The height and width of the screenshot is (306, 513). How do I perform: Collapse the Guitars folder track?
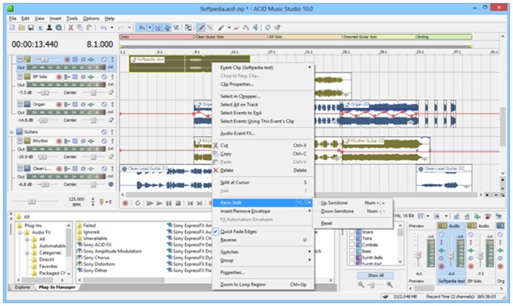pos(12,132)
